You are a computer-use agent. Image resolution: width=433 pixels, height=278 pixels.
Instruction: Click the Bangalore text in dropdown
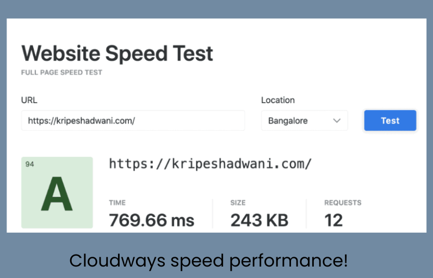pyautogui.click(x=288, y=120)
